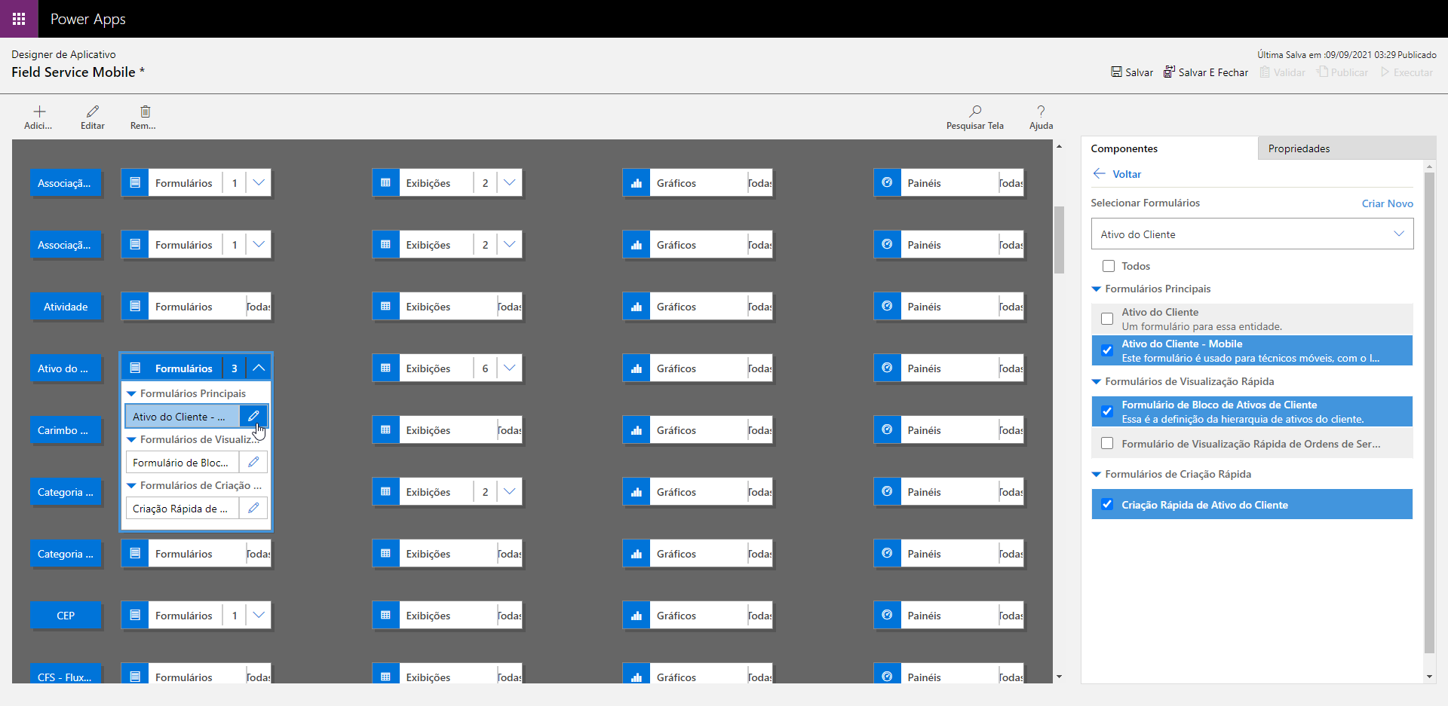Click the Adicionar plus icon

click(39, 112)
